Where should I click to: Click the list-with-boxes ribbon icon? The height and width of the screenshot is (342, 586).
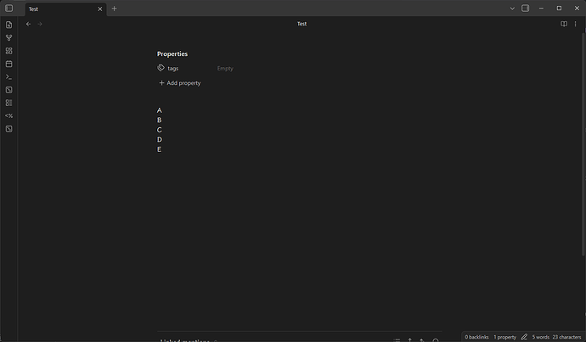9,103
